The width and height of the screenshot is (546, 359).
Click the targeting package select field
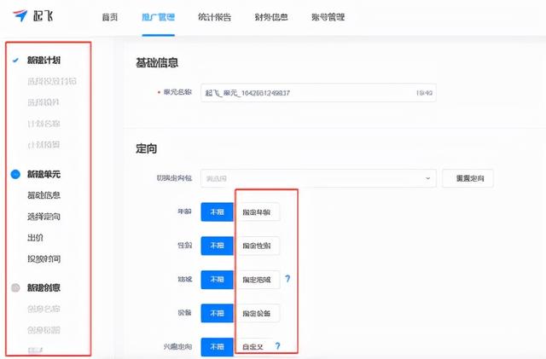tap(316, 179)
